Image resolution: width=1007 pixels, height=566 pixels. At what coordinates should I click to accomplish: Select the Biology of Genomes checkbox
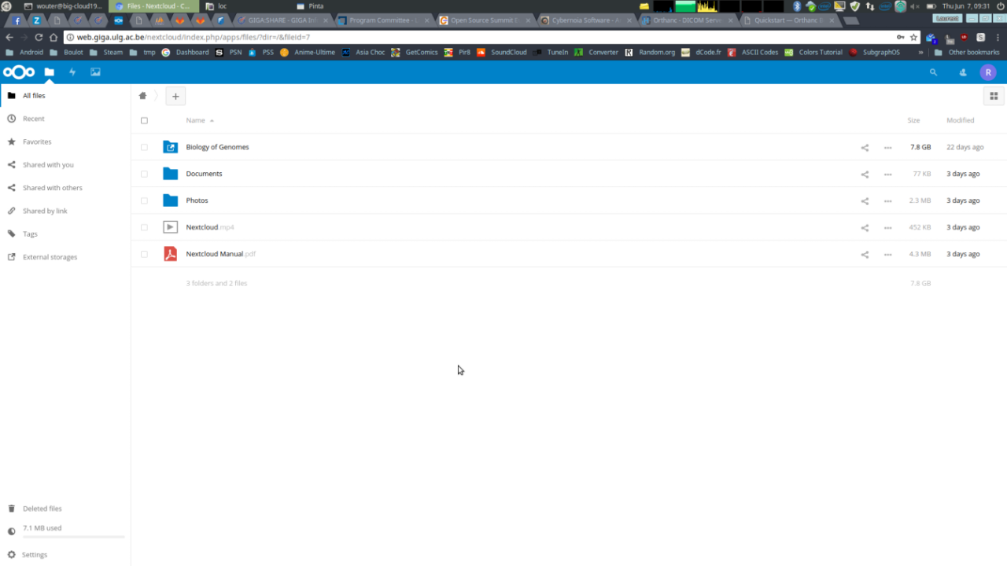tap(144, 147)
